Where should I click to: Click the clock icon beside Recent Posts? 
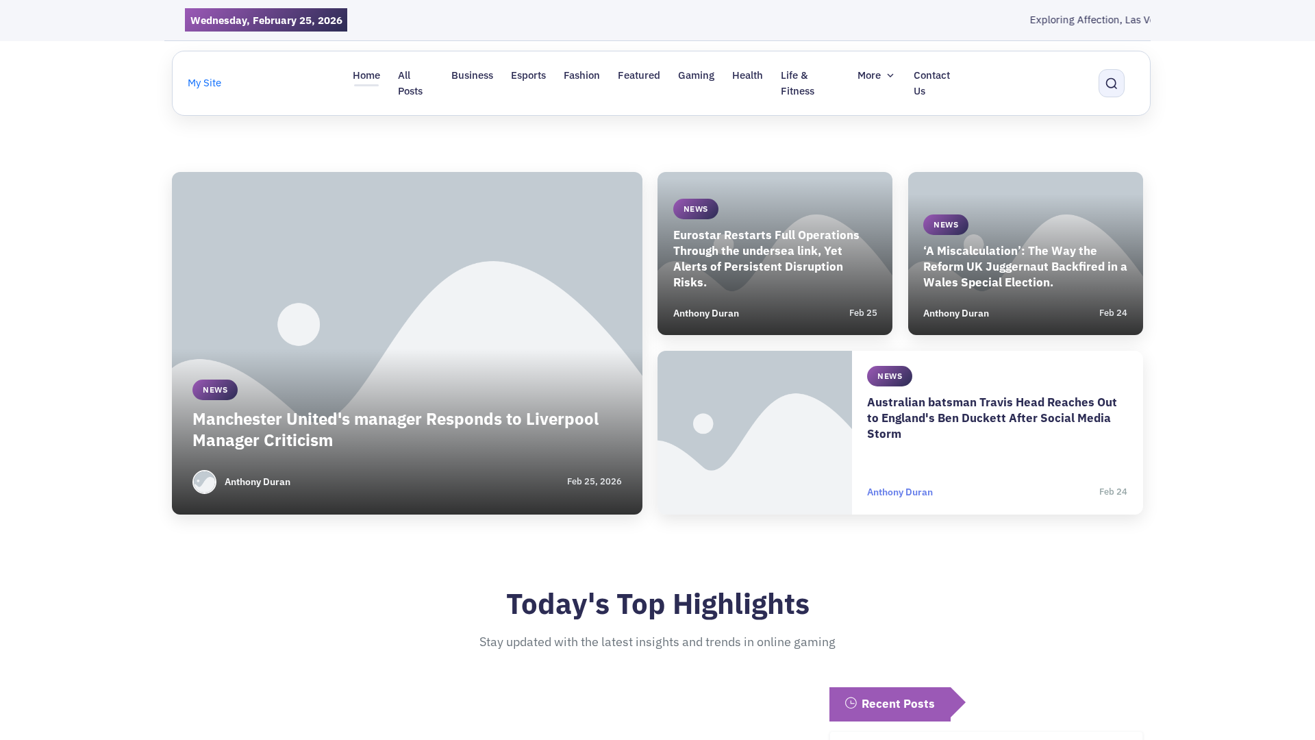[x=851, y=703]
